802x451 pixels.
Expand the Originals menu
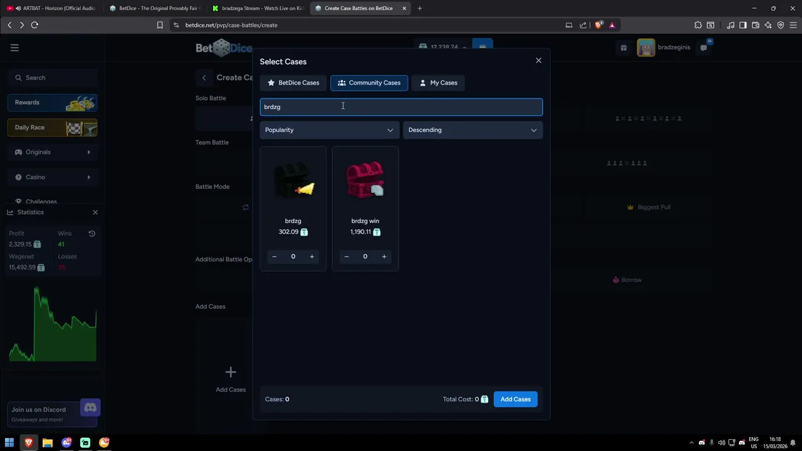click(53, 152)
